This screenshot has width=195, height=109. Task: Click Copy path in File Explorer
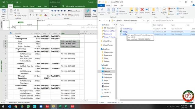pos(121,11)
